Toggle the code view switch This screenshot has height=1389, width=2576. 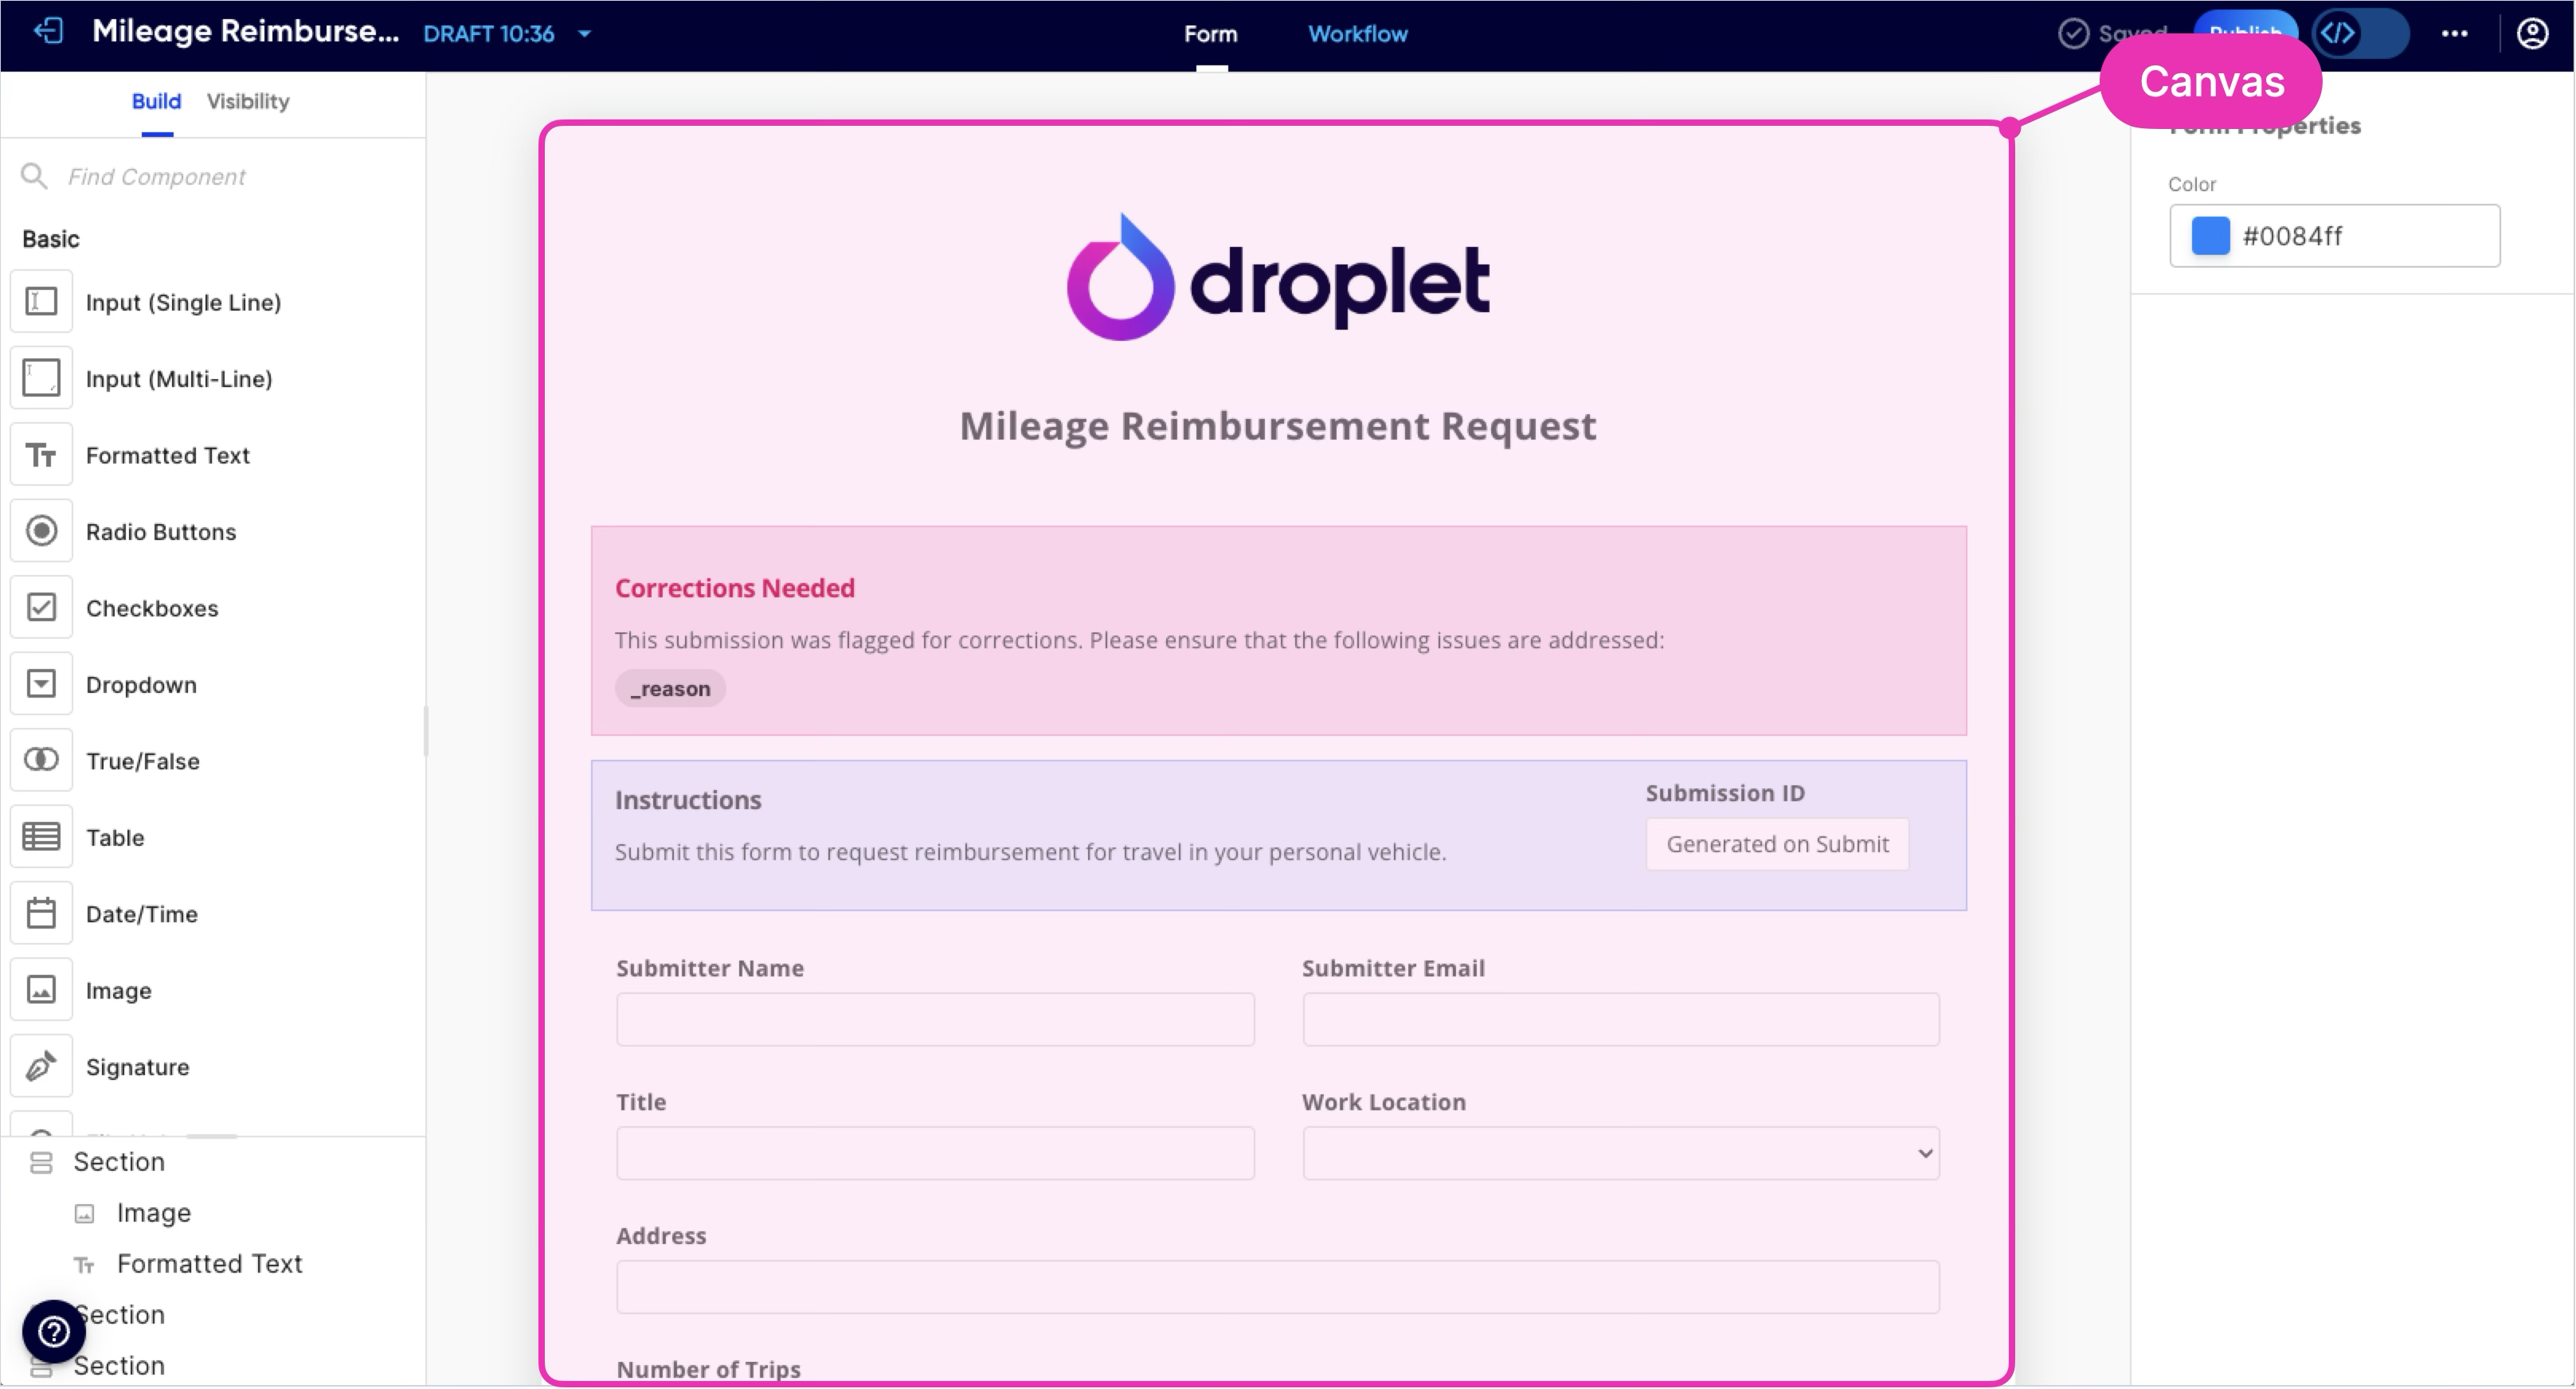point(2361,33)
